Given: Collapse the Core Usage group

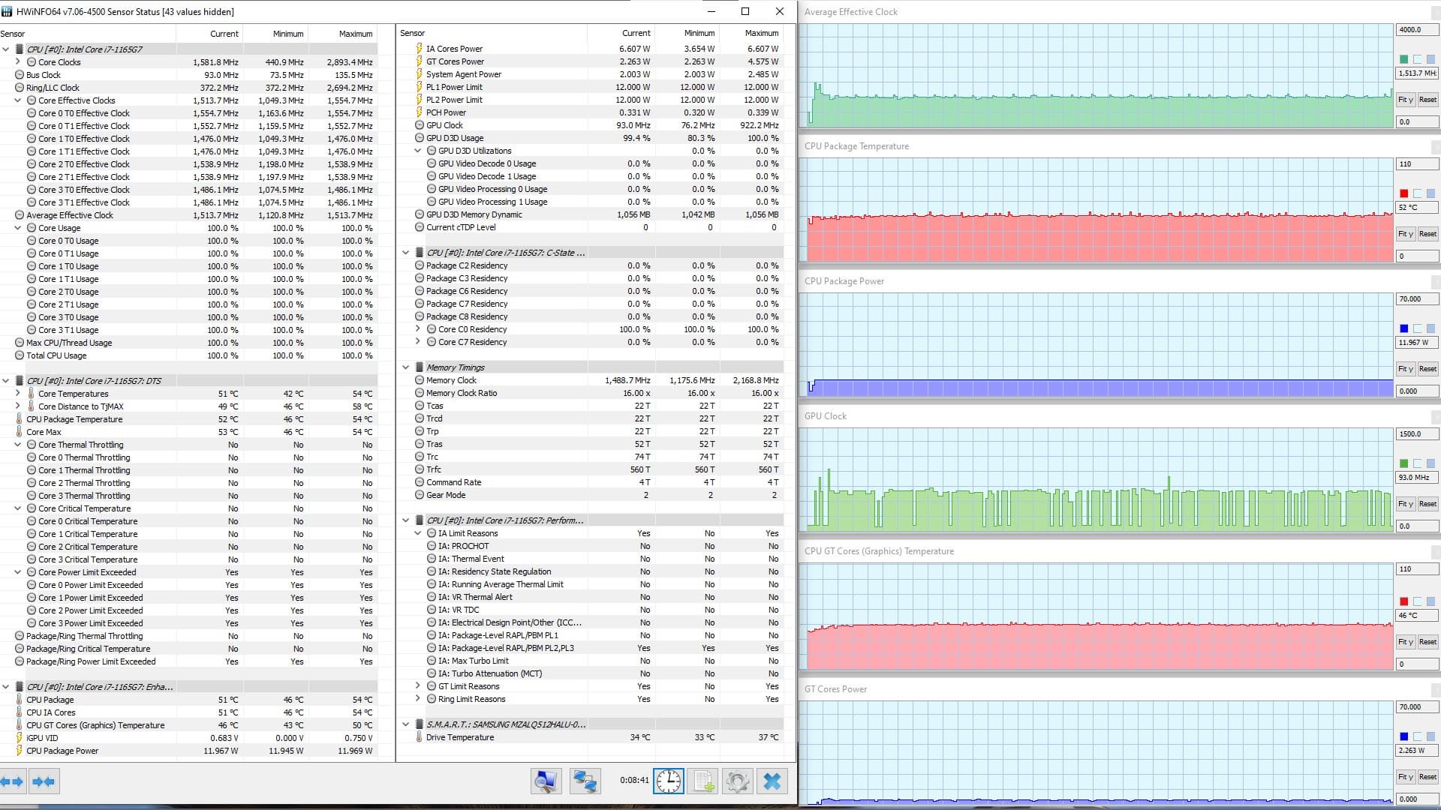Looking at the screenshot, I should (x=18, y=228).
